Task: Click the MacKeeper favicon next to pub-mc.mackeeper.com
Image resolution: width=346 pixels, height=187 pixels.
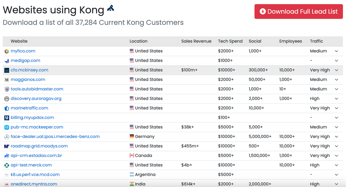Action: (6, 127)
